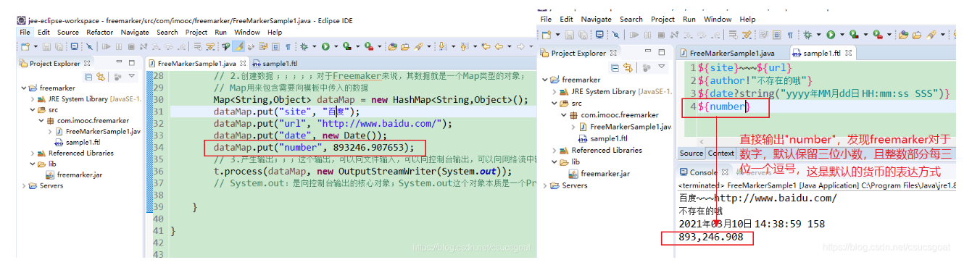Click the Terminate icon in right toolbar
This screenshot has width=972, height=273.
pos(661,35)
